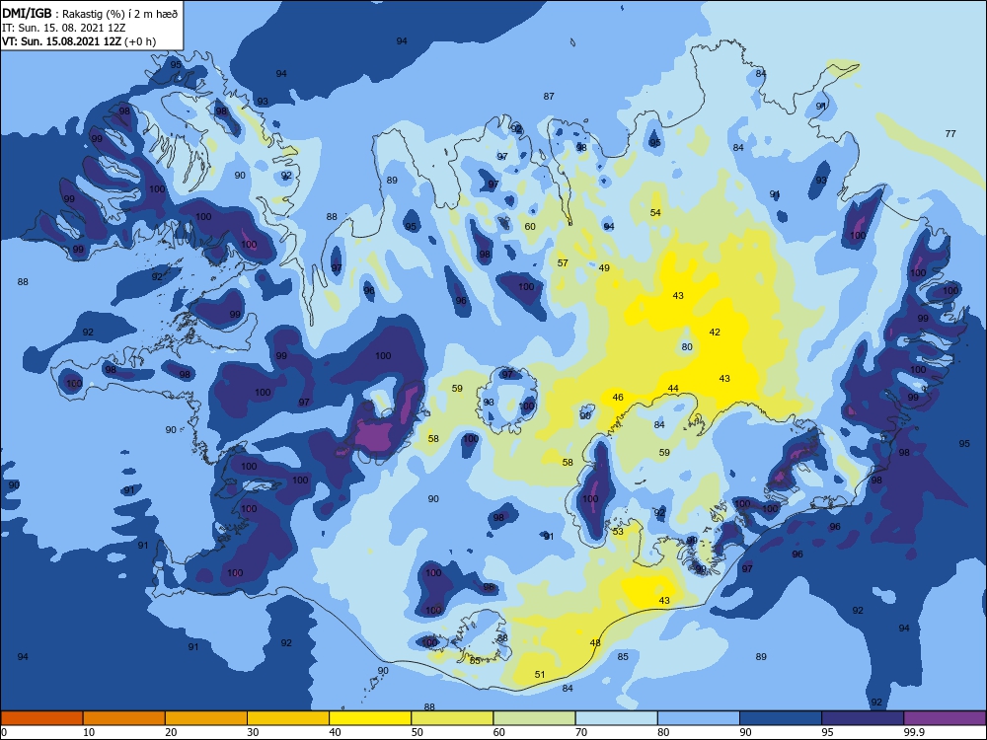Pick the purple above-99.9 legend swatch
This screenshot has height=740, width=987.
pyautogui.click(x=945, y=718)
